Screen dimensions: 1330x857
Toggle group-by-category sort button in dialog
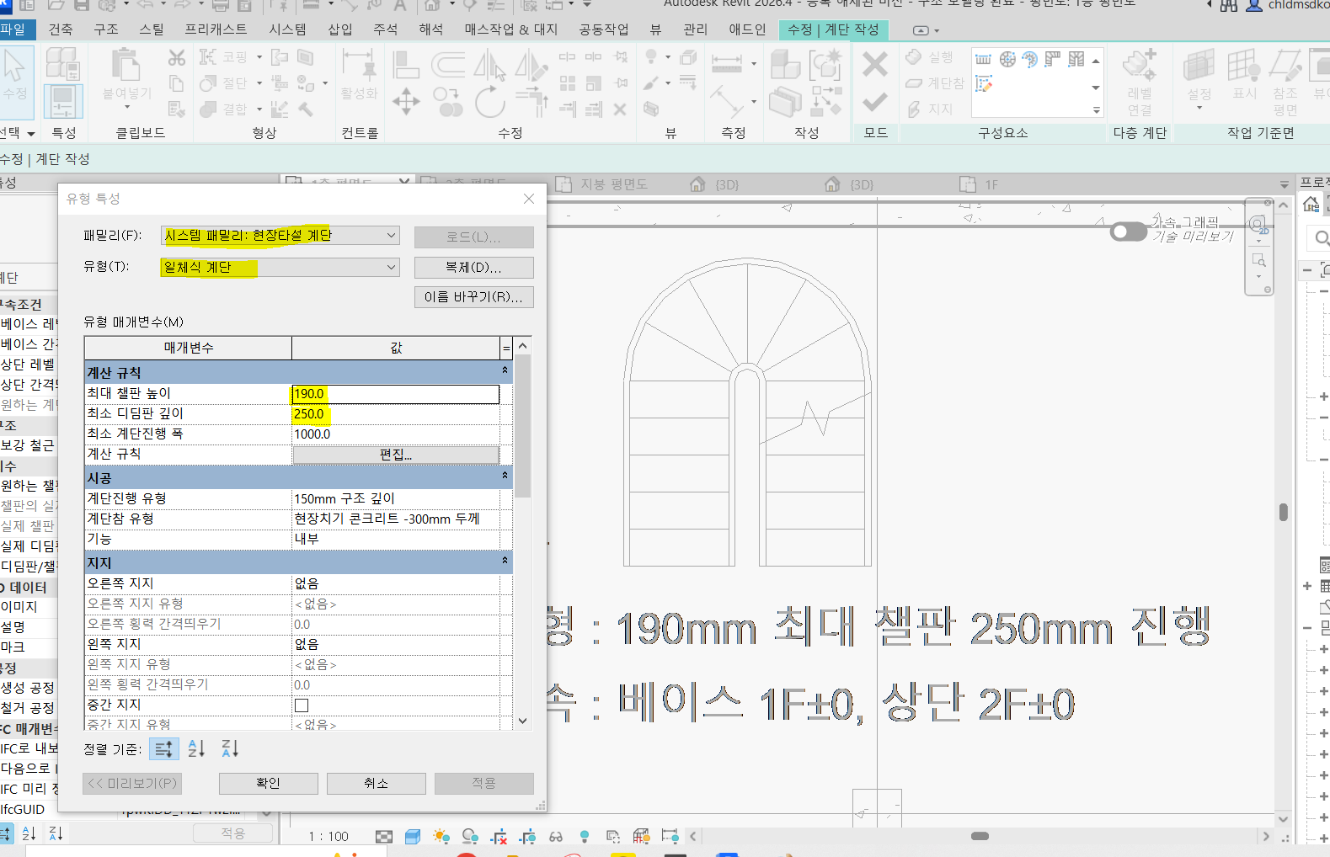pyautogui.click(x=163, y=748)
